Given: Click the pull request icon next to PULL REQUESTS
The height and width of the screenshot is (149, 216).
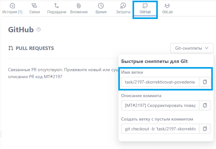Looking at the screenshot, I should (11, 48).
